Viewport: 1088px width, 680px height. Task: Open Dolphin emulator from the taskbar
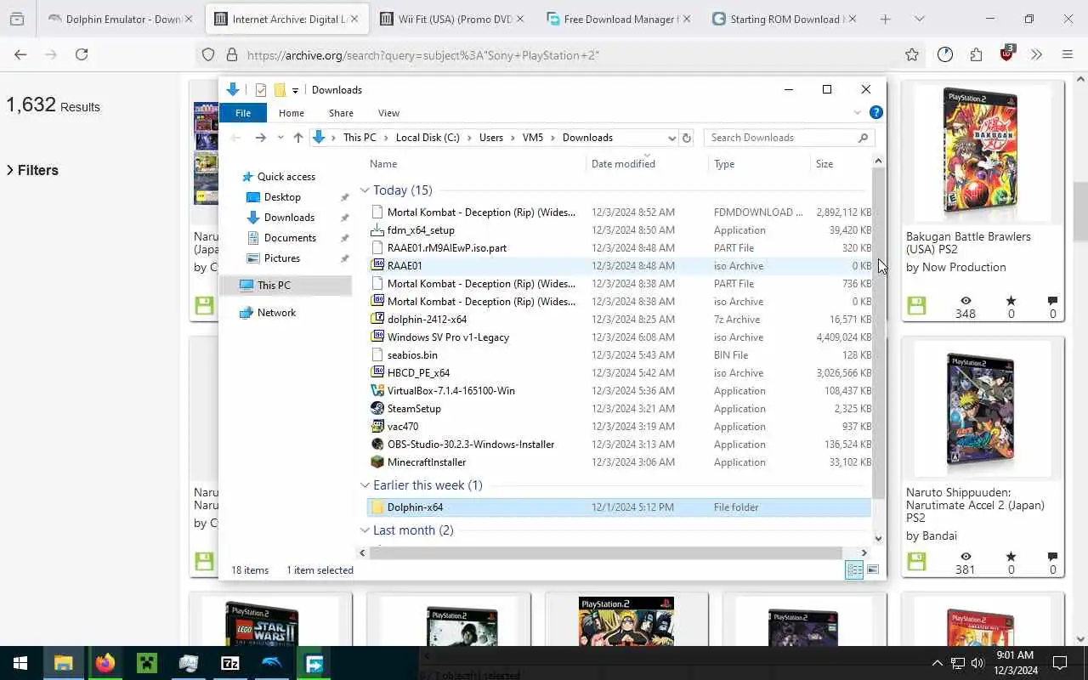[272, 663]
